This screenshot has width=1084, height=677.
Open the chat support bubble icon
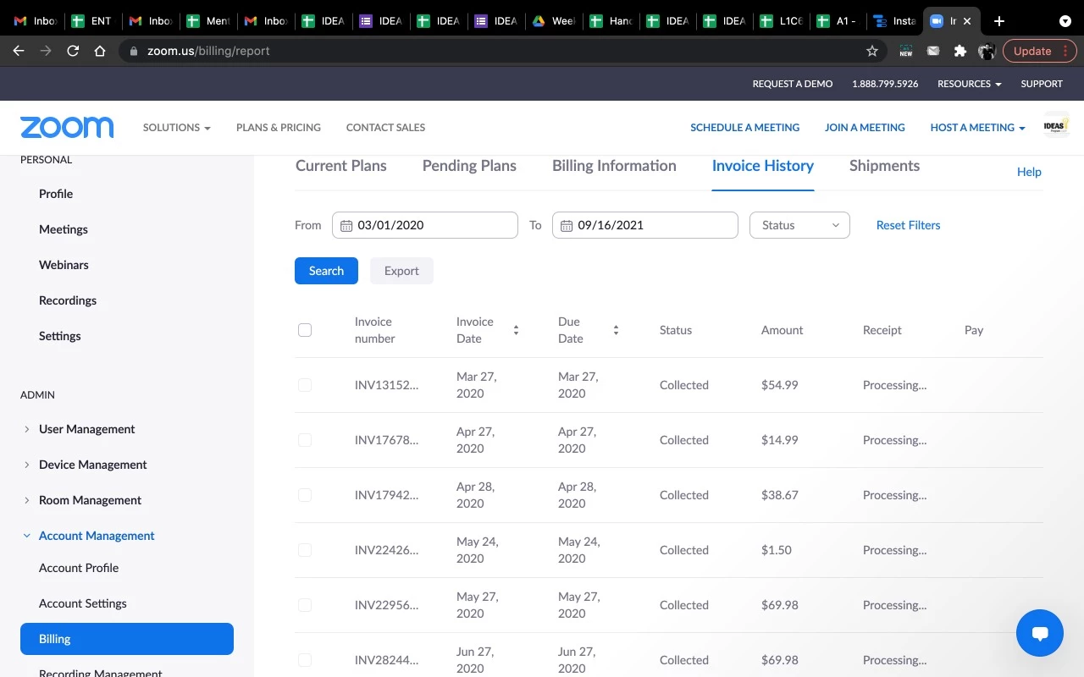[x=1040, y=633]
